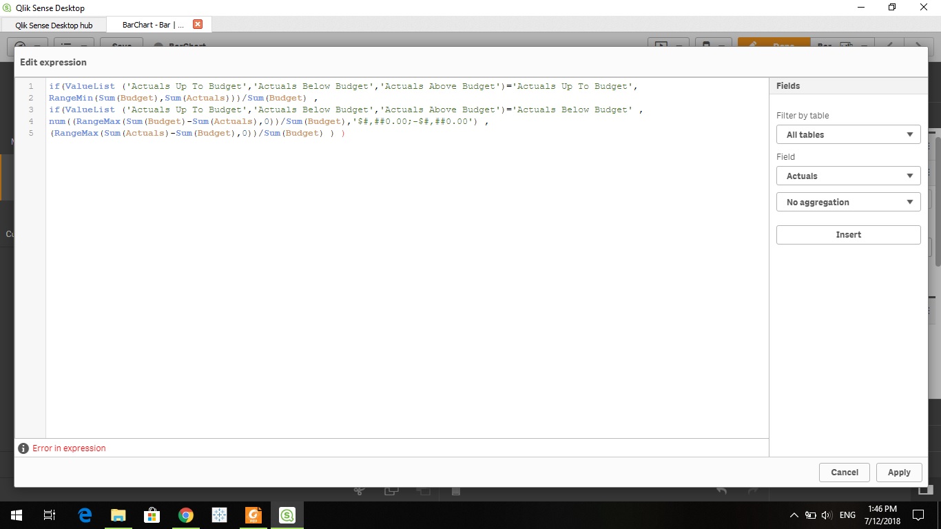
Task: Cancel the Edit expression dialog
Action: point(845,473)
